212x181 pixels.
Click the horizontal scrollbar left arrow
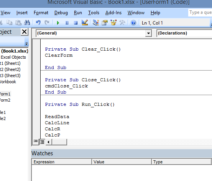tap(49, 142)
